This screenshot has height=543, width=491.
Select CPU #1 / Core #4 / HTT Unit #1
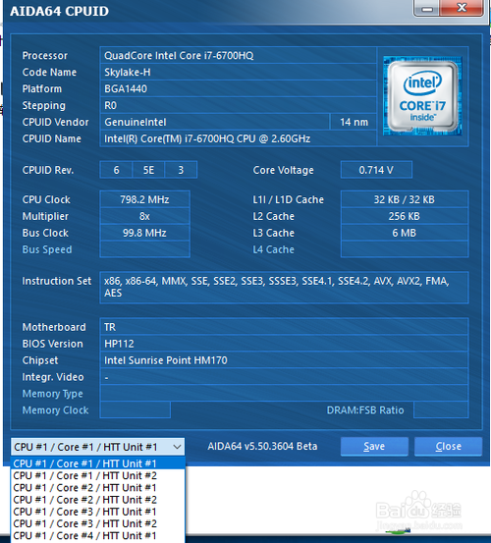[98, 536]
